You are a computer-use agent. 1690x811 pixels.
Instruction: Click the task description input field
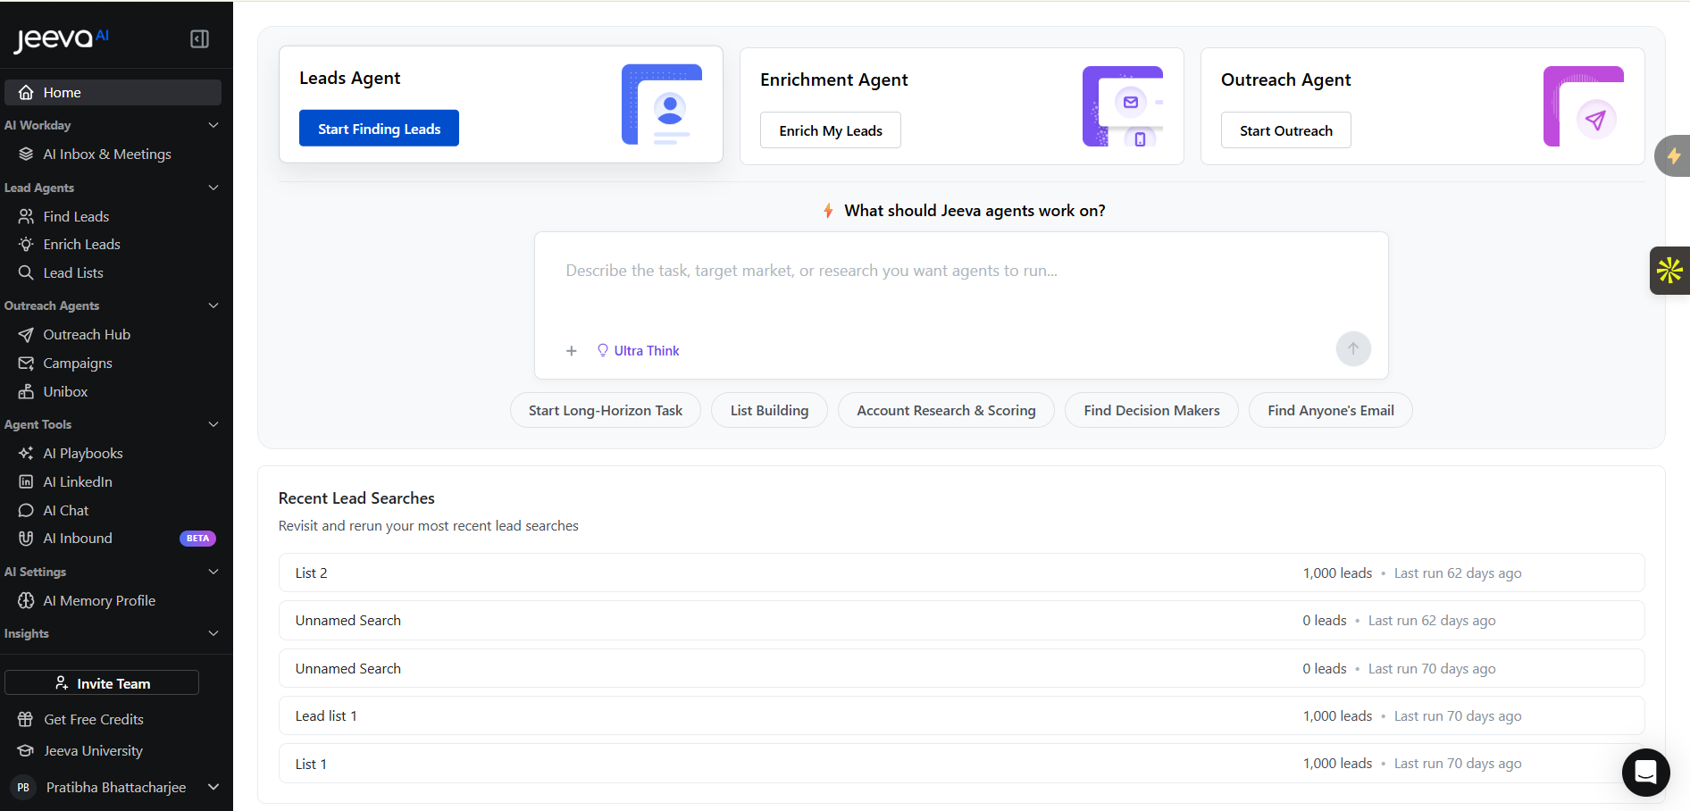click(960, 286)
